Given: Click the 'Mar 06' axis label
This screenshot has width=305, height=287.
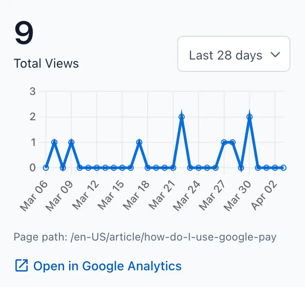Looking at the screenshot, I should [x=34, y=196].
